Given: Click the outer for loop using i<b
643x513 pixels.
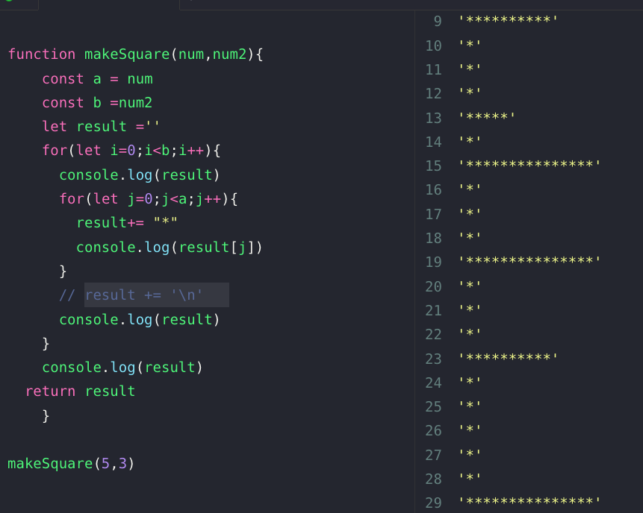Looking at the screenshot, I should pyautogui.click(x=131, y=151).
